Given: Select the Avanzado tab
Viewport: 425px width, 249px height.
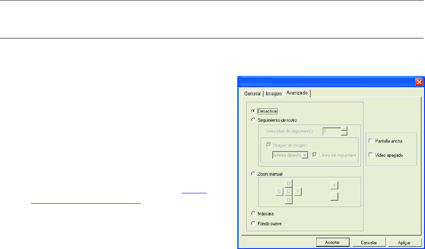Looking at the screenshot, I should click(297, 93).
